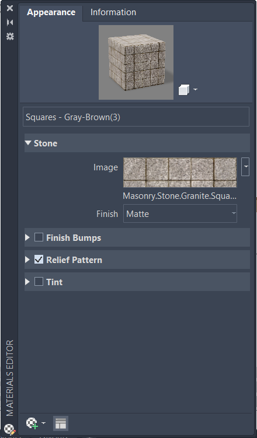The height and width of the screenshot is (438, 257).
Task: Switch to the Information tab
Action: click(x=113, y=12)
